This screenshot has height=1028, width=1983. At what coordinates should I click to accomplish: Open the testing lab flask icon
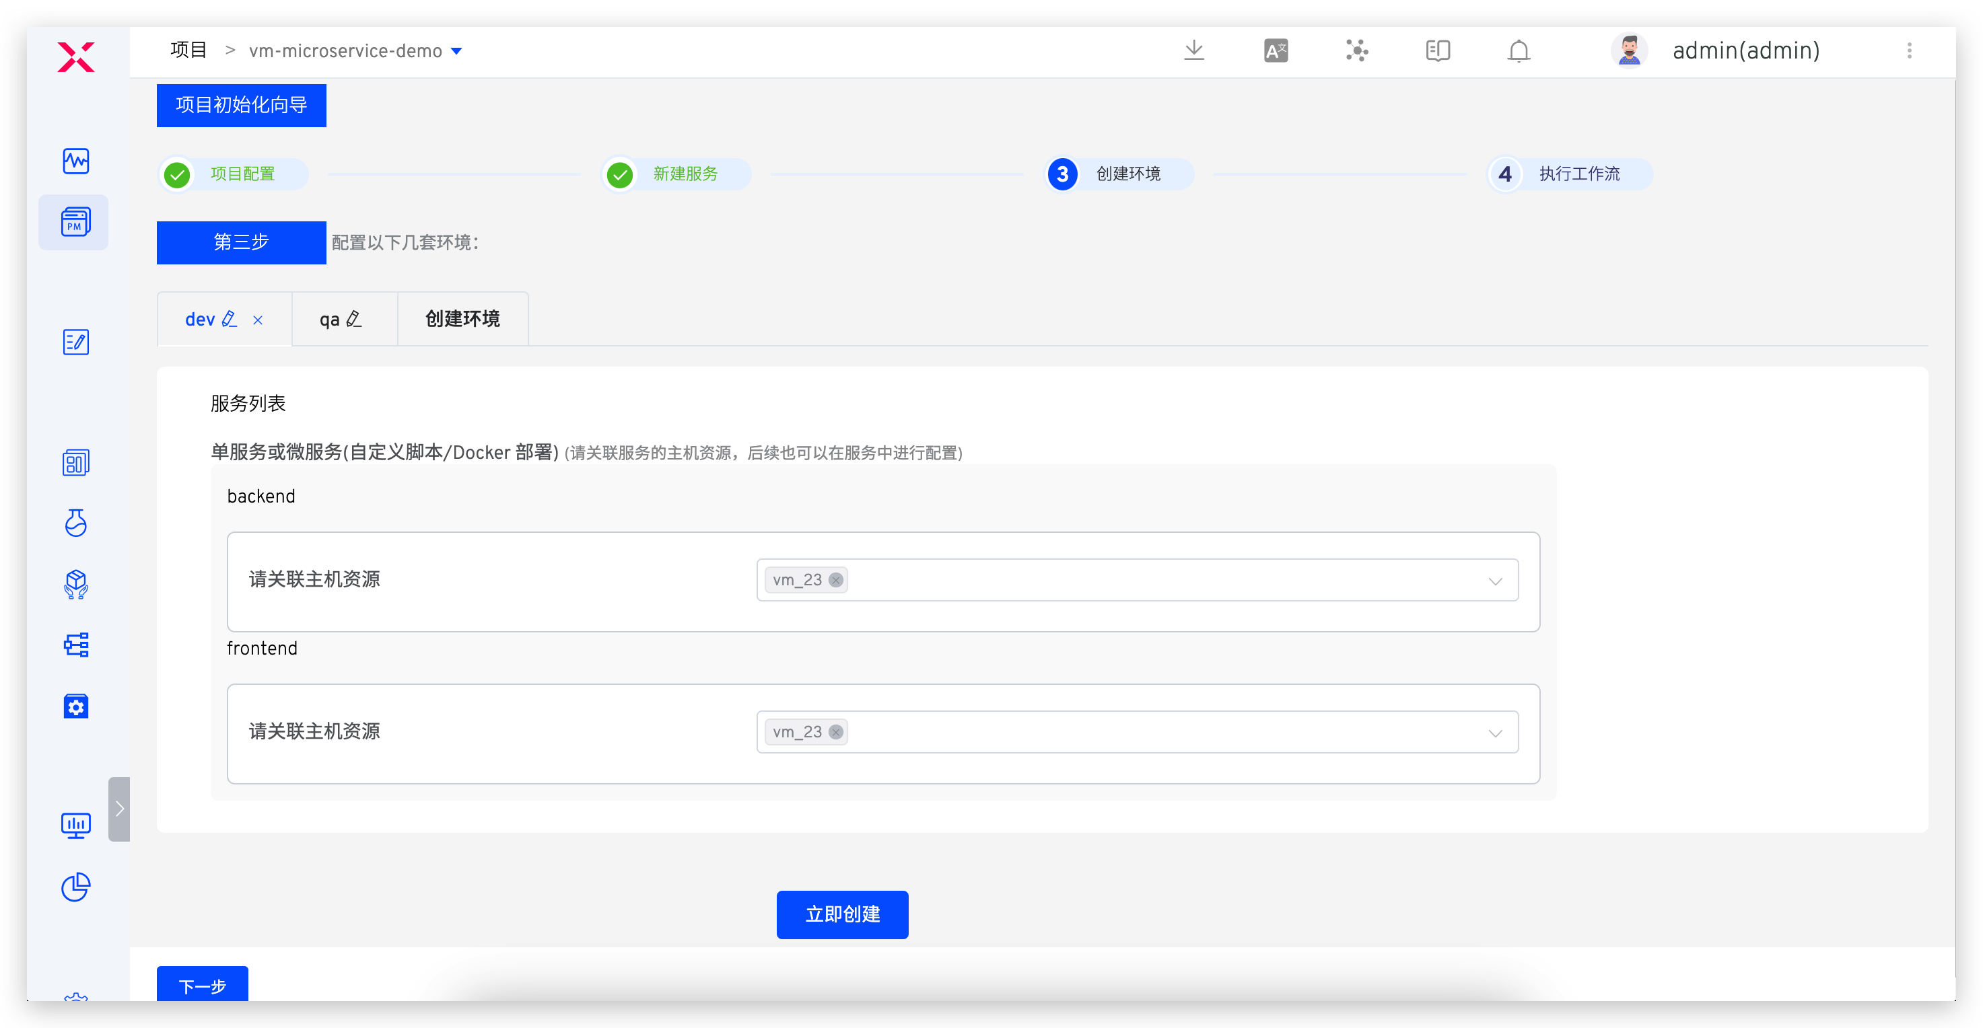pos(75,524)
